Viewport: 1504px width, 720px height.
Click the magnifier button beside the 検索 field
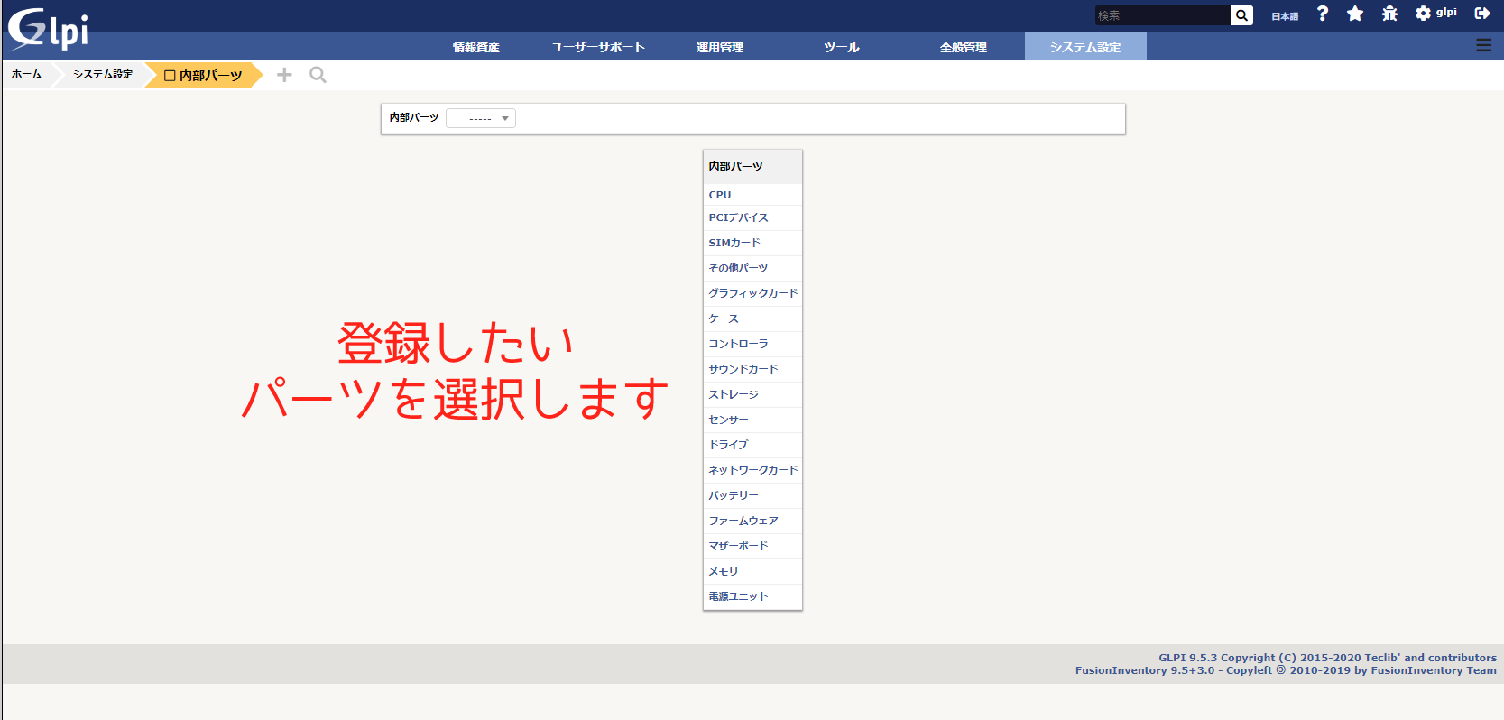pyautogui.click(x=1241, y=15)
